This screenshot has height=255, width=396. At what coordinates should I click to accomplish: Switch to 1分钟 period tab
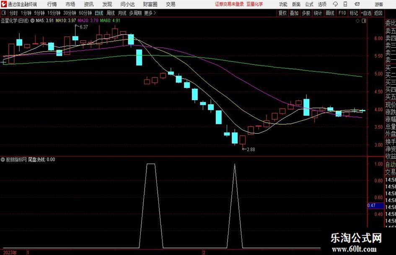point(26,13)
